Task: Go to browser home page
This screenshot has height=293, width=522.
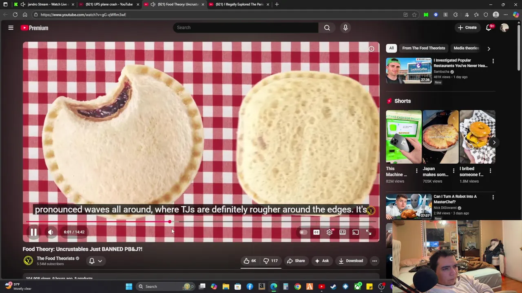Action: 25,15
